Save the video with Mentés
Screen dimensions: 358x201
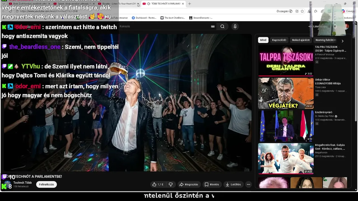212,185
